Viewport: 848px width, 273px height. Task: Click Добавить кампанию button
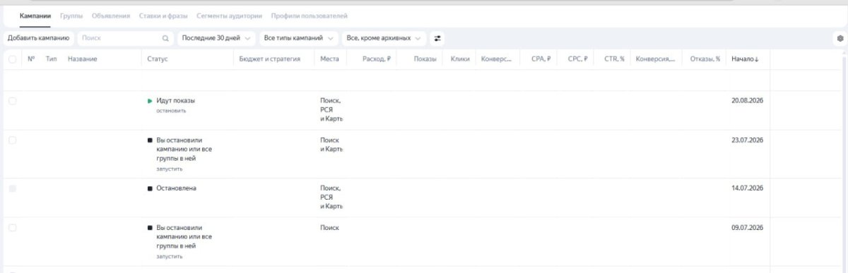tap(38, 38)
